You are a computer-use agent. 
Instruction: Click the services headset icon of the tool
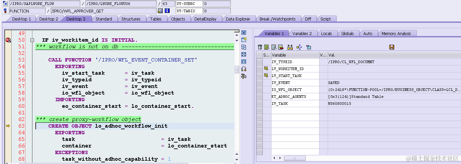click(x=244, y=69)
